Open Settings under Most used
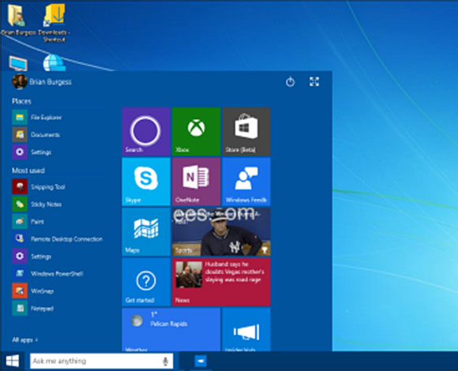Viewport: 458px width, 371px height. (x=32, y=257)
